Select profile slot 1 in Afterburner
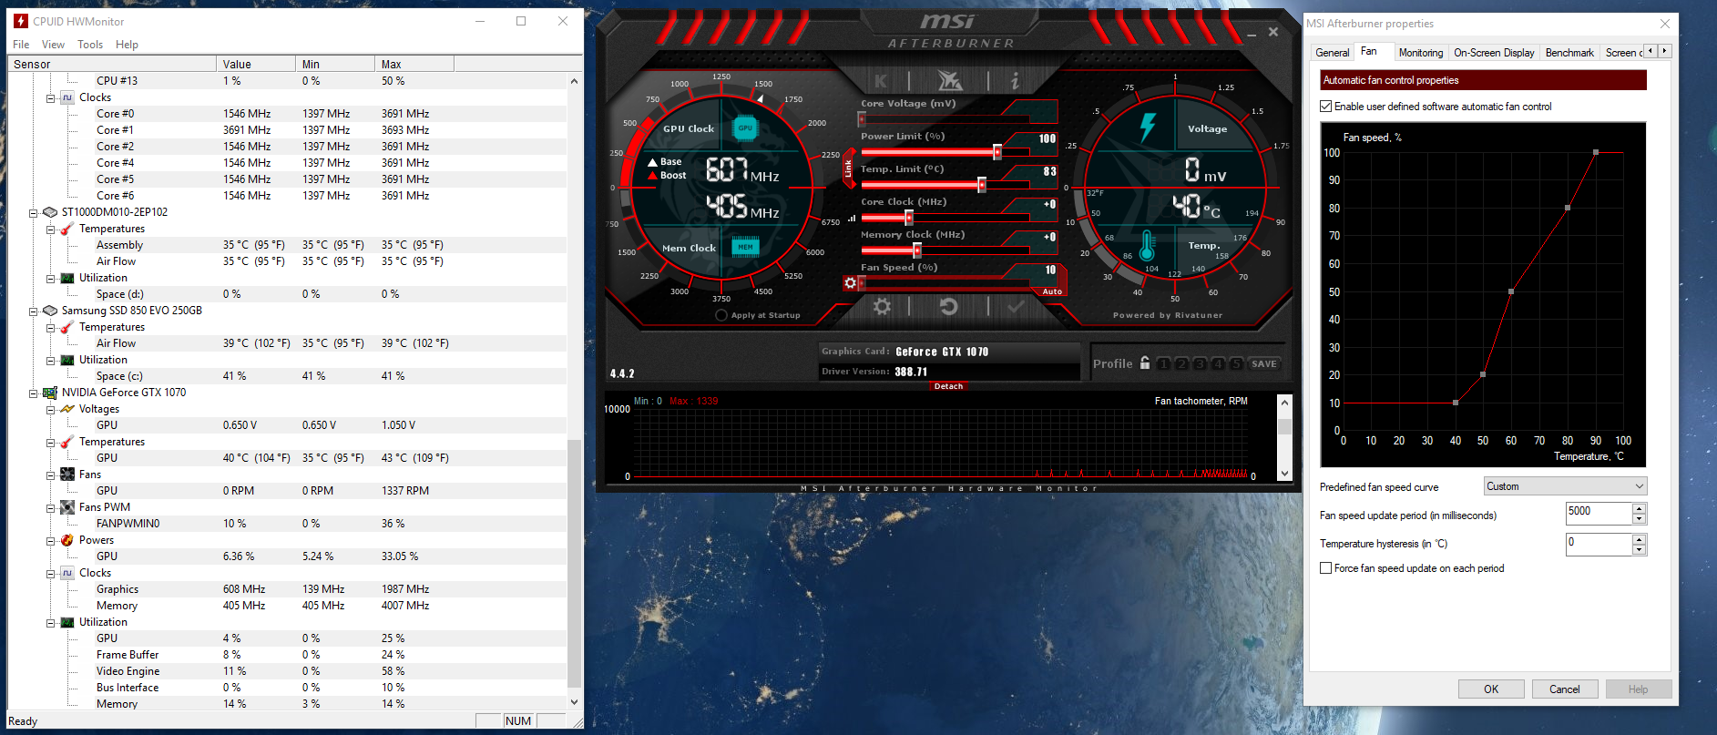 pyautogui.click(x=1164, y=363)
